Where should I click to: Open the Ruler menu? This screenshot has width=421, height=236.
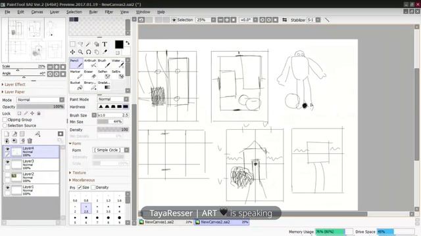(93, 12)
